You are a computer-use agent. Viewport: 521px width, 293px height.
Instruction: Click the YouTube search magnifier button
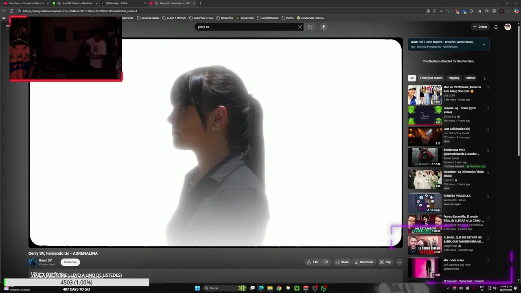coord(310,27)
